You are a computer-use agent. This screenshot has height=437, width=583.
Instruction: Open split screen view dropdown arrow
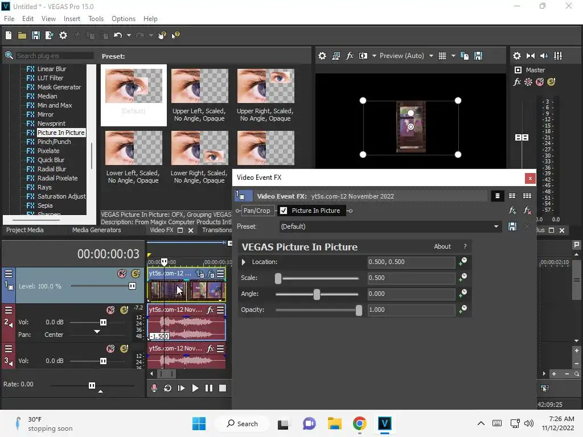click(x=374, y=56)
